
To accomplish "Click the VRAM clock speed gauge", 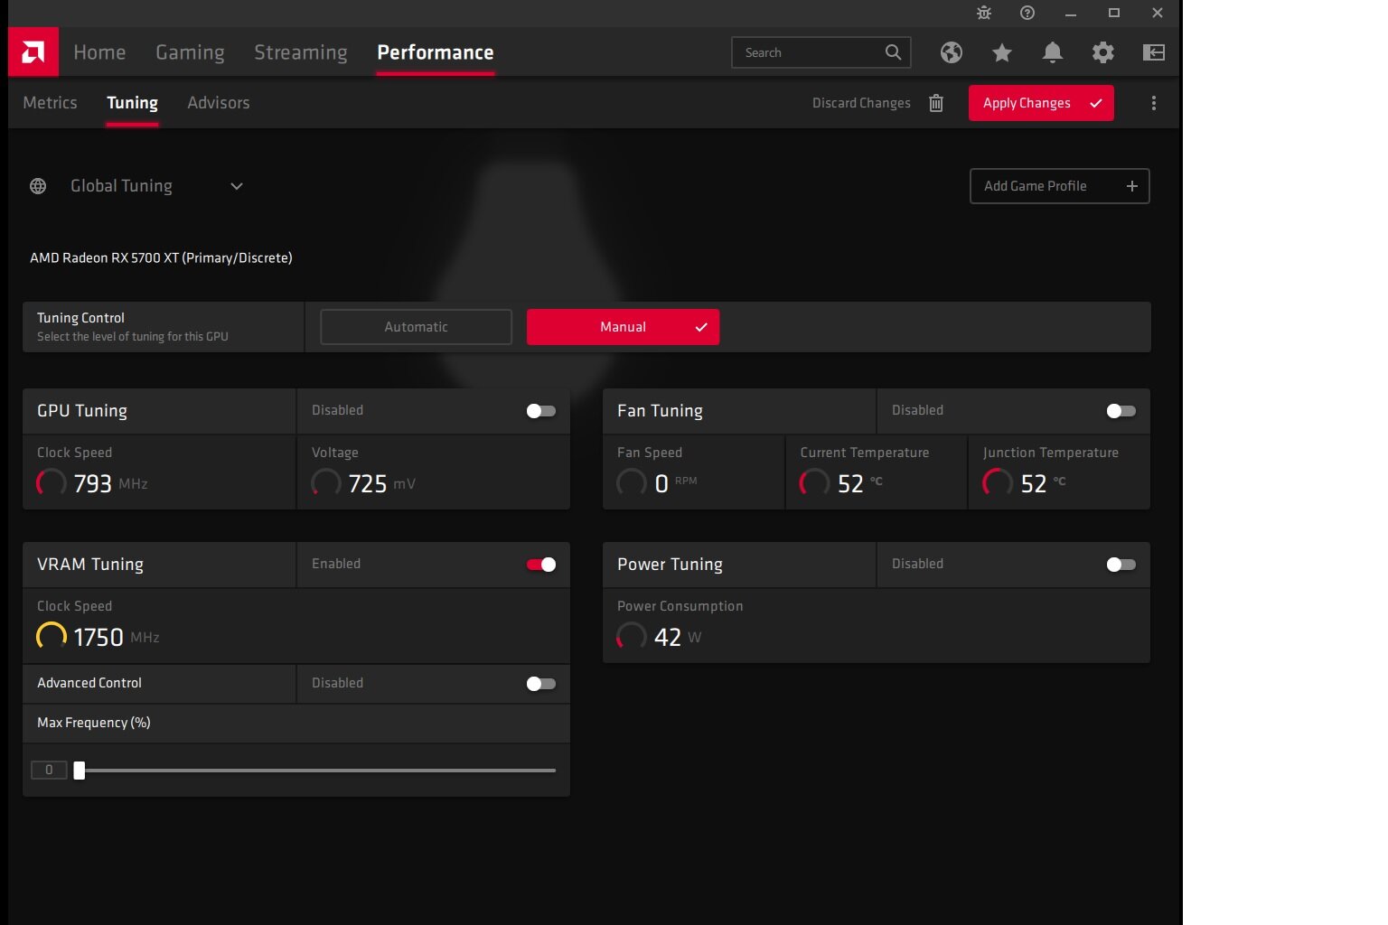I will tap(52, 637).
